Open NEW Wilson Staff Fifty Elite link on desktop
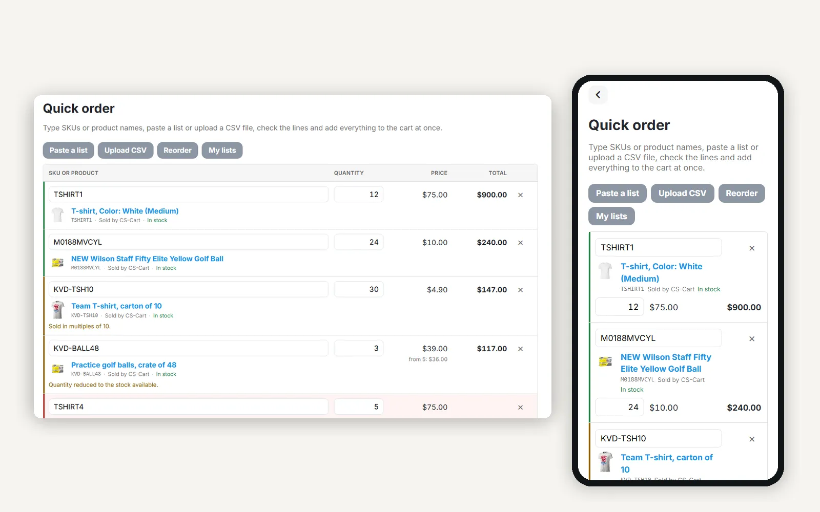 tap(147, 259)
